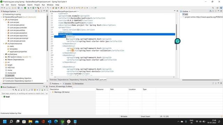Viewport: 223px width, 125px height.
Task: Open the Help menu
Action: pyautogui.click(x=57, y=5)
